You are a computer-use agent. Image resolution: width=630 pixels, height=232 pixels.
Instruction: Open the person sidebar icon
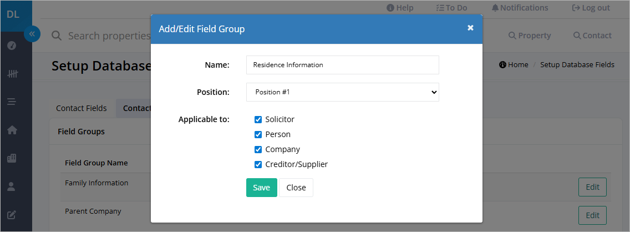pos(12,186)
